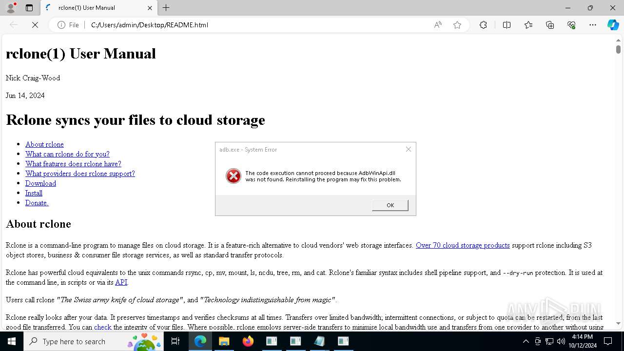Open the Favorites list icon
Viewport: 624px width, 351px height.
tap(528, 25)
